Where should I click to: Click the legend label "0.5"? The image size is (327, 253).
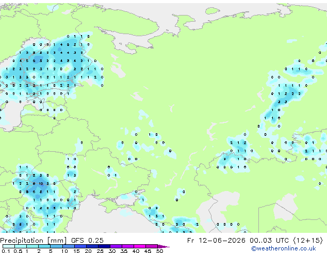(x=18, y=251)
